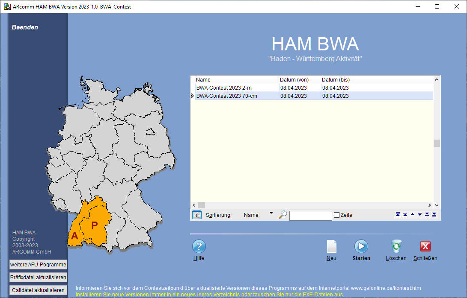Viewport: 467px width, 298px height.
Task: Click the orange P region on map
Action: [95, 225]
